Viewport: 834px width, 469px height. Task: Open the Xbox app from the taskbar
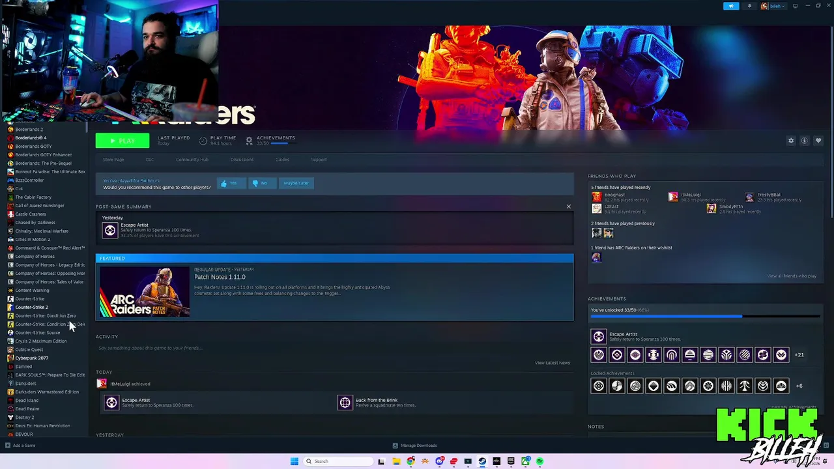pyautogui.click(x=525, y=461)
